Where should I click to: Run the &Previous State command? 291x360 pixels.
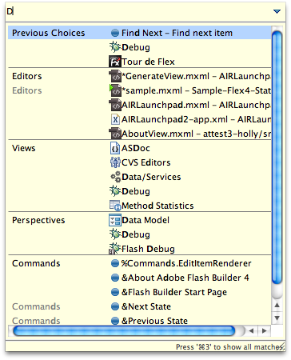pos(140,321)
